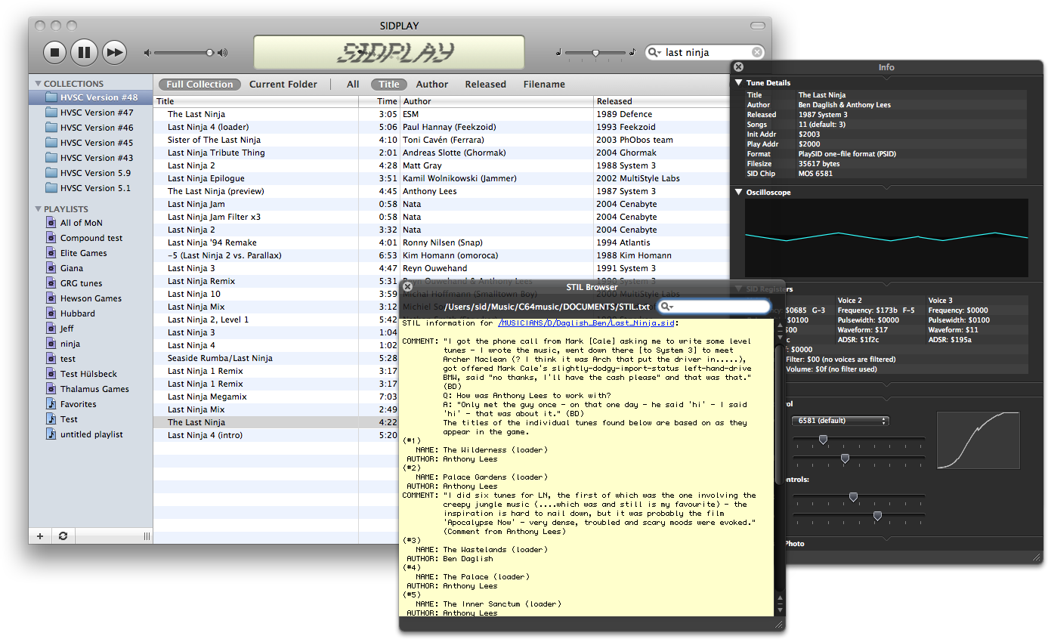Select 'Last Ninja Megamix' row
The height and width of the screenshot is (639, 1048).
point(277,397)
